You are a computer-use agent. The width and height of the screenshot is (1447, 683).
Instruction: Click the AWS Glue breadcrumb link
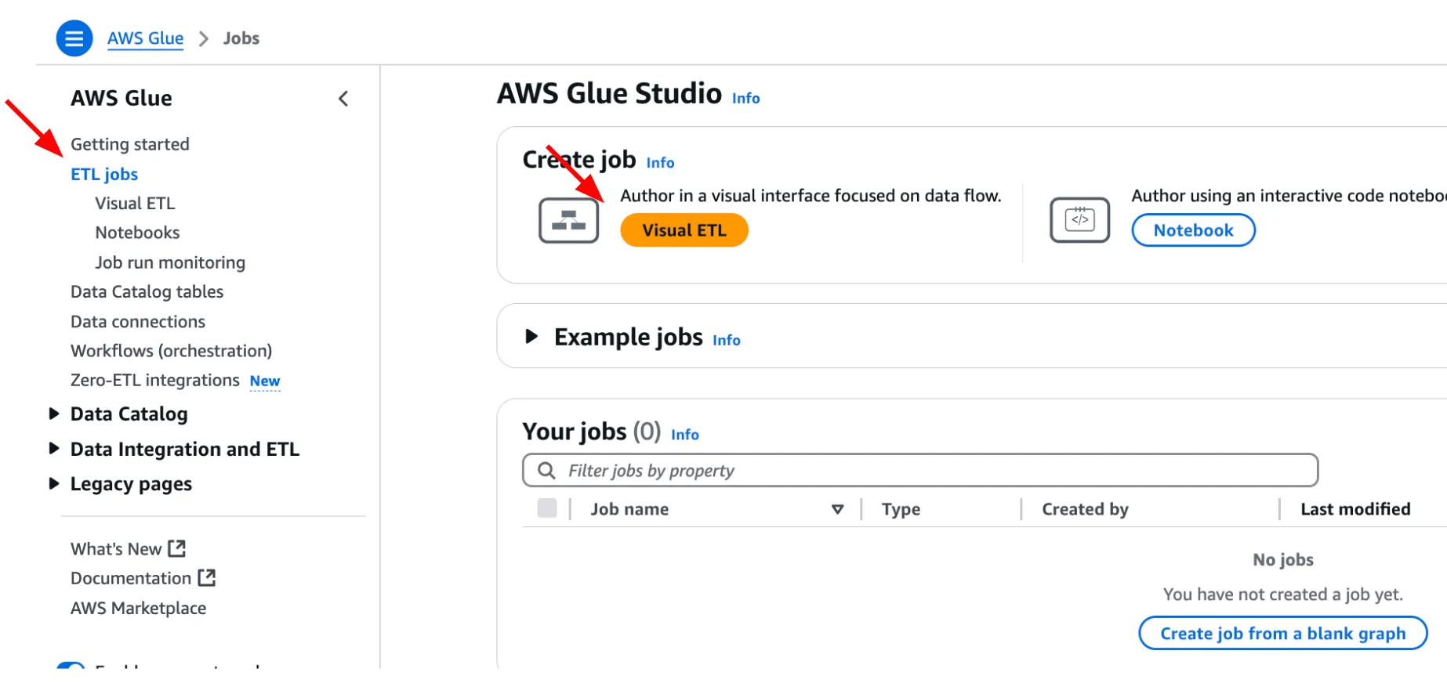tap(145, 38)
